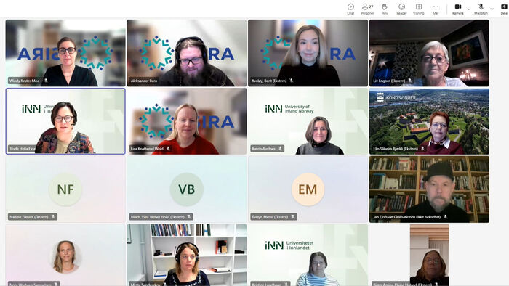Click the participant count 27
The height and width of the screenshot is (286, 509).
(x=371, y=7)
